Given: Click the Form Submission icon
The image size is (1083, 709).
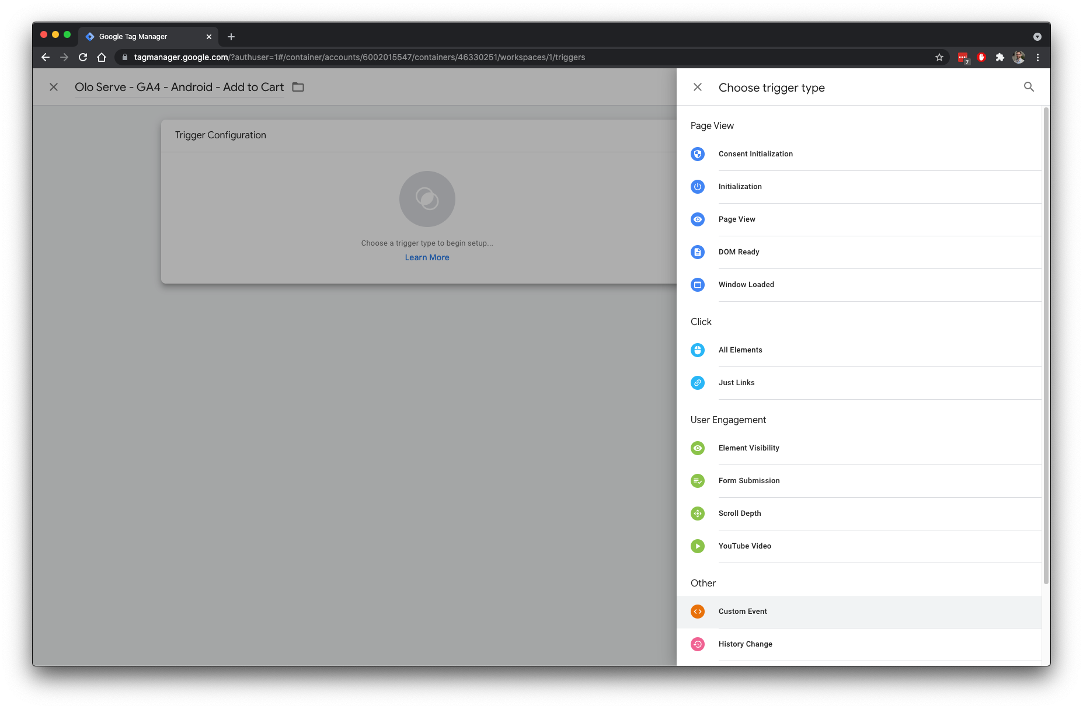Looking at the screenshot, I should (698, 481).
